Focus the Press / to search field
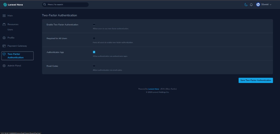 click(65, 5)
